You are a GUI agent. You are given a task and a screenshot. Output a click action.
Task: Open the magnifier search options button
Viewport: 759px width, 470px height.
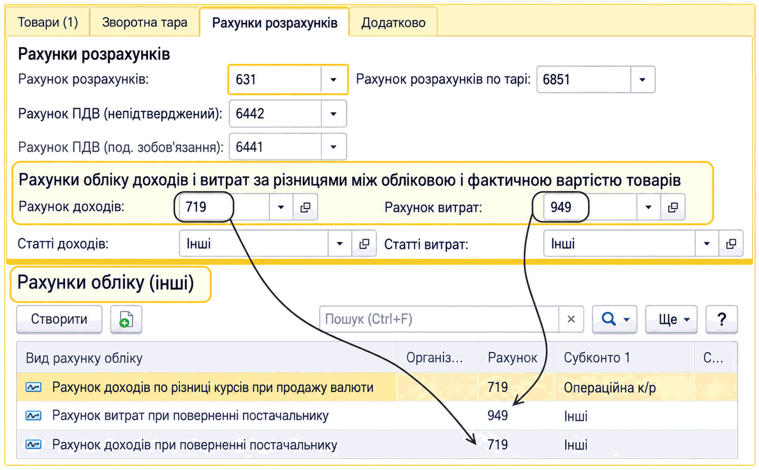615,319
